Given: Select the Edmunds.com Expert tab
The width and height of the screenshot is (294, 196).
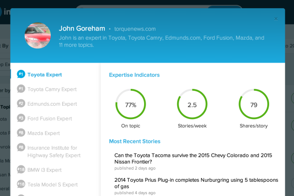Looking at the screenshot, I should [x=52, y=104].
